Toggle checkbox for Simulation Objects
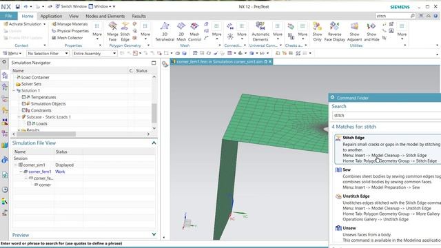The height and width of the screenshot is (248, 441). [23, 104]
